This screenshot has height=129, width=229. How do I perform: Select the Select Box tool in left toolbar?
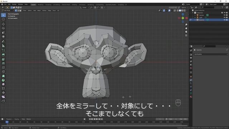point(3,15)
